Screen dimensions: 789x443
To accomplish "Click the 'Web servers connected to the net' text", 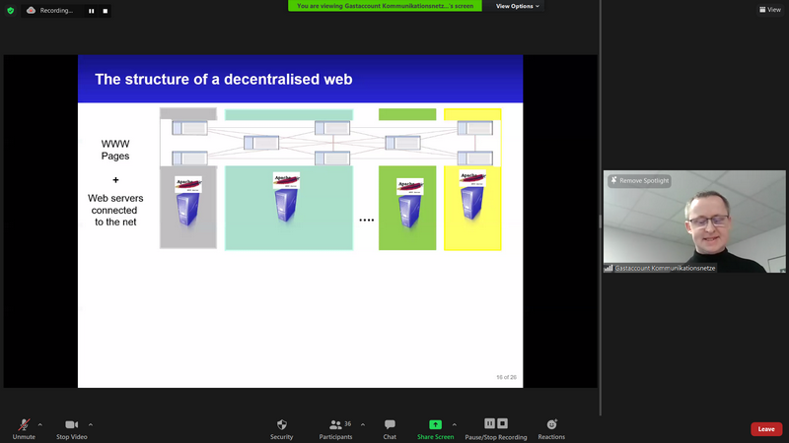I will coord(115,210).
